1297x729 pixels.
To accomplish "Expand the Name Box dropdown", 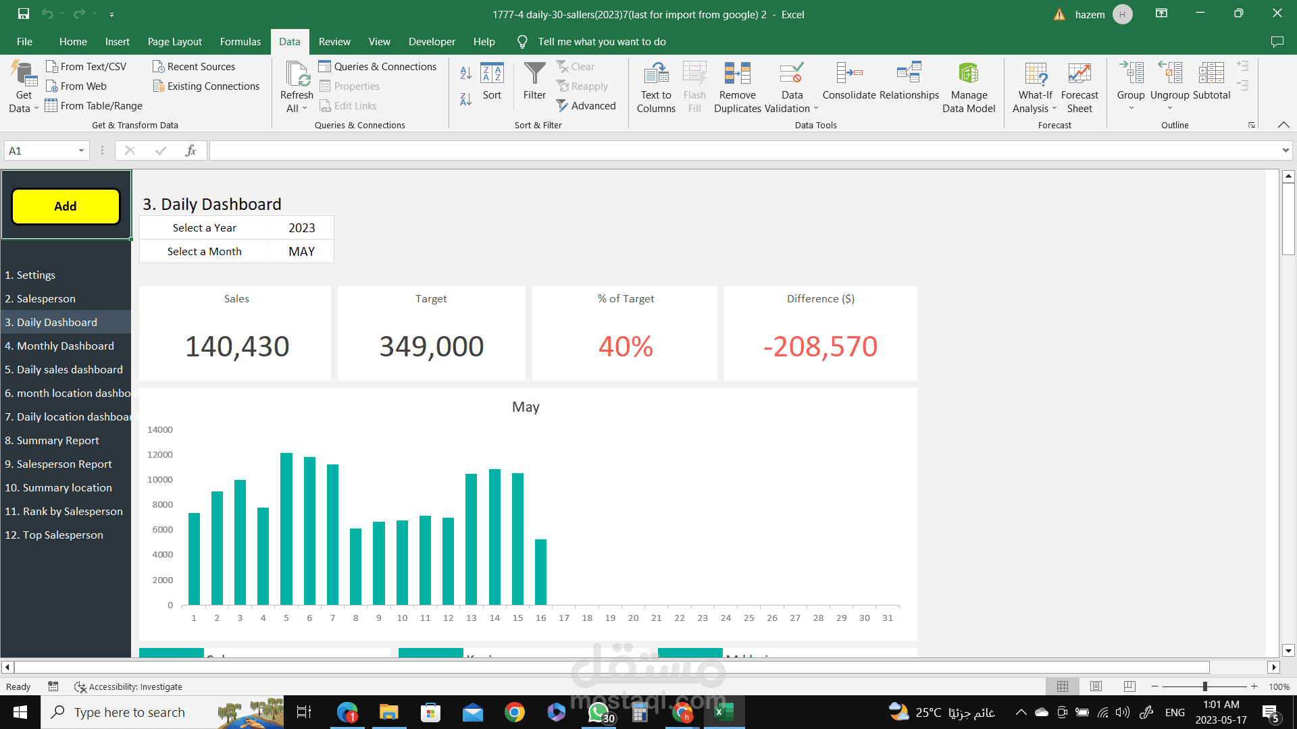I will 81,151.
